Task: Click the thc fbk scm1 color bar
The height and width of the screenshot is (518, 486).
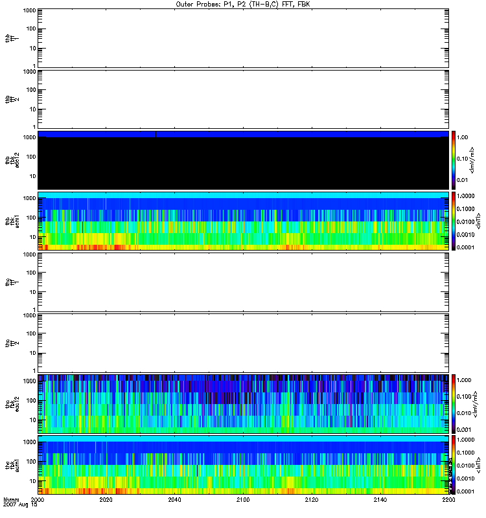Action: pos(454,465)
